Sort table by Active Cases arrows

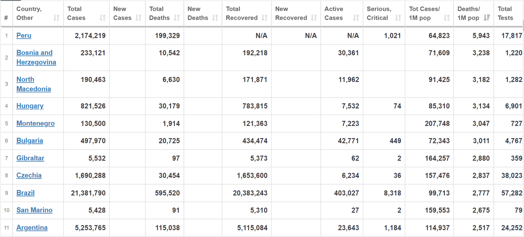click(x=356, y=18)
